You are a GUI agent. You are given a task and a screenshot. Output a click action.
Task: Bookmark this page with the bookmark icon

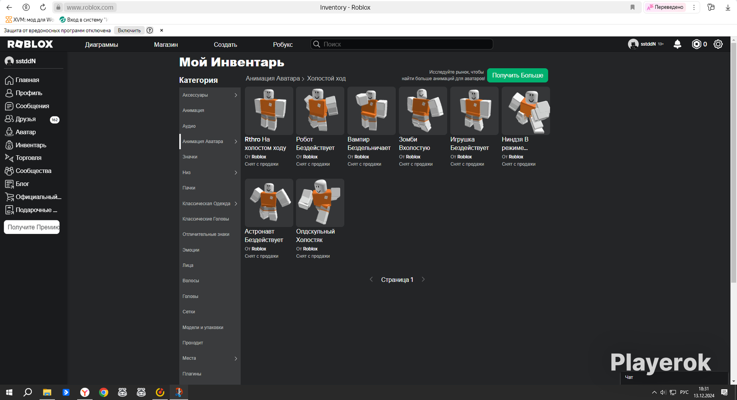click(633, 7)
